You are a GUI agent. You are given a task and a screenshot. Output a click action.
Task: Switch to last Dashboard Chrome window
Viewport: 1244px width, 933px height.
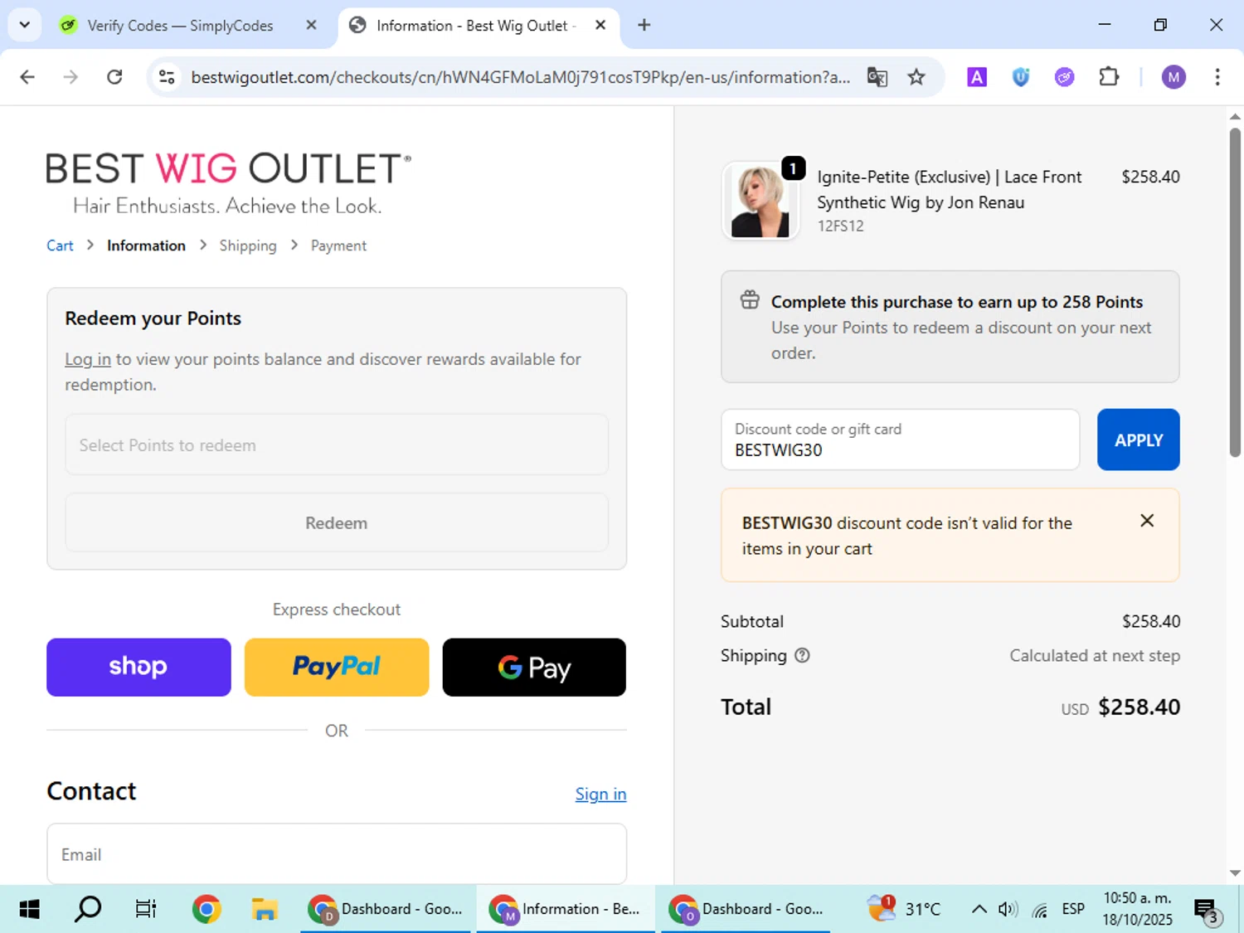746,909
